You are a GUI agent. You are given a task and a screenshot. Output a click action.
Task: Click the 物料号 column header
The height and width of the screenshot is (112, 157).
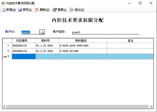(x=47, y=41)
